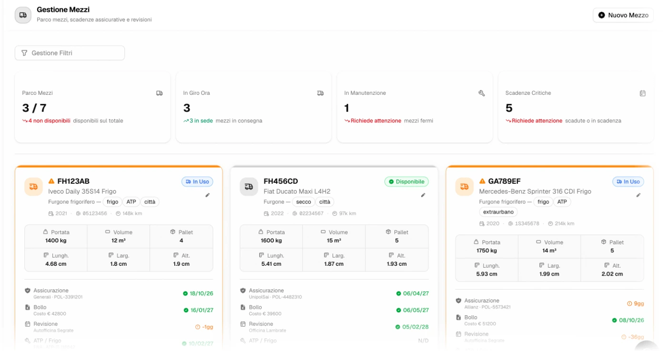Click the orange truck avatar of vehicle GA789EF
The height and width of the screenshot is (351, 667).
464,186
